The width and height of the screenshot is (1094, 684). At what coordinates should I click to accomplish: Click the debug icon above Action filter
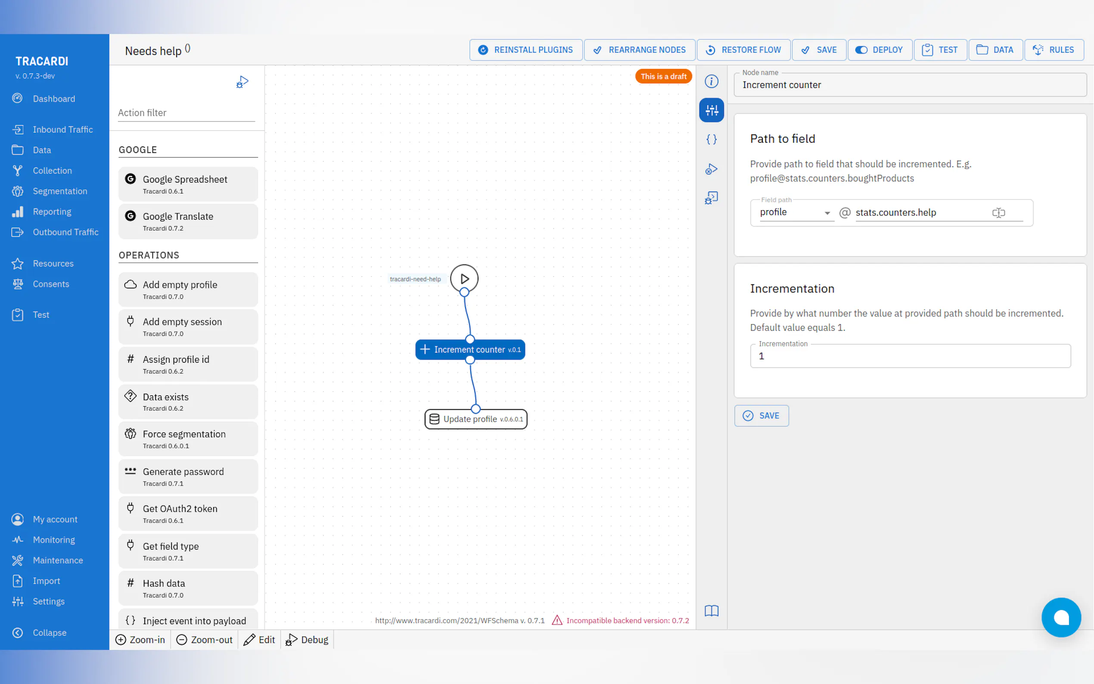[242, 82]
